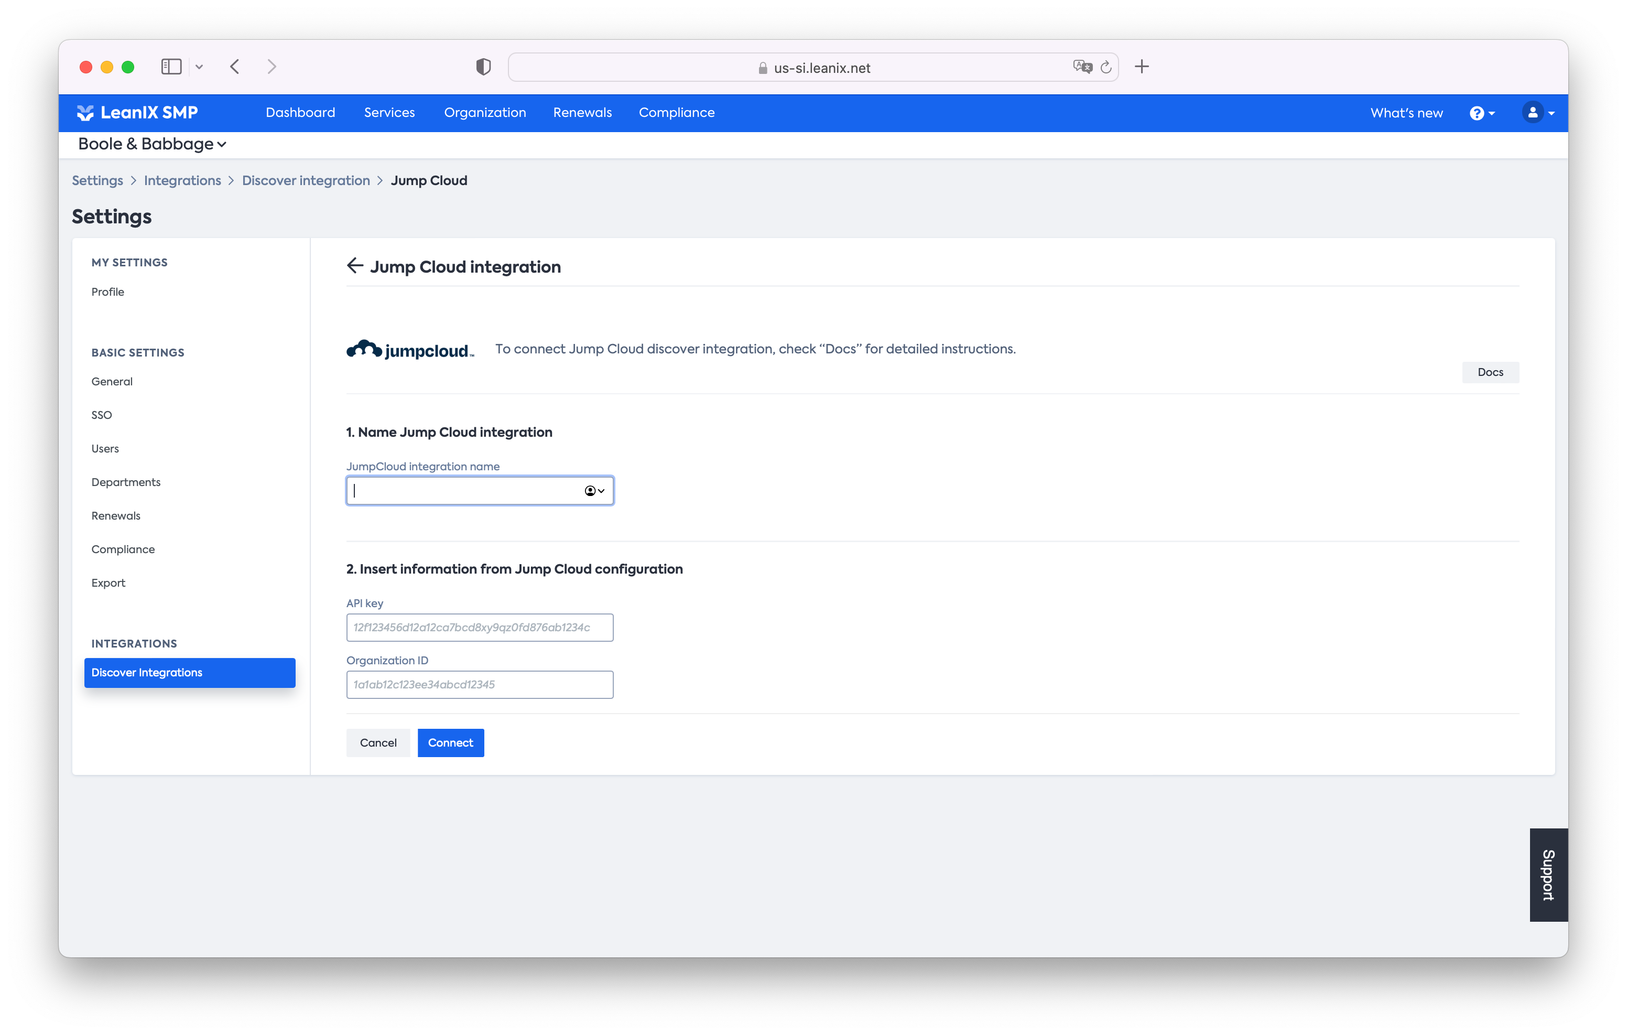Open the Docs button
This screenshot has height=1035, width=1627.
tap(1490, 372)
